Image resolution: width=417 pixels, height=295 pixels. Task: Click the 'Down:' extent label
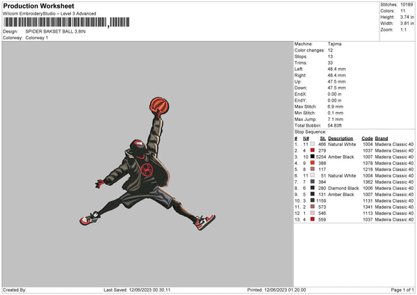[x=300, y=88]
